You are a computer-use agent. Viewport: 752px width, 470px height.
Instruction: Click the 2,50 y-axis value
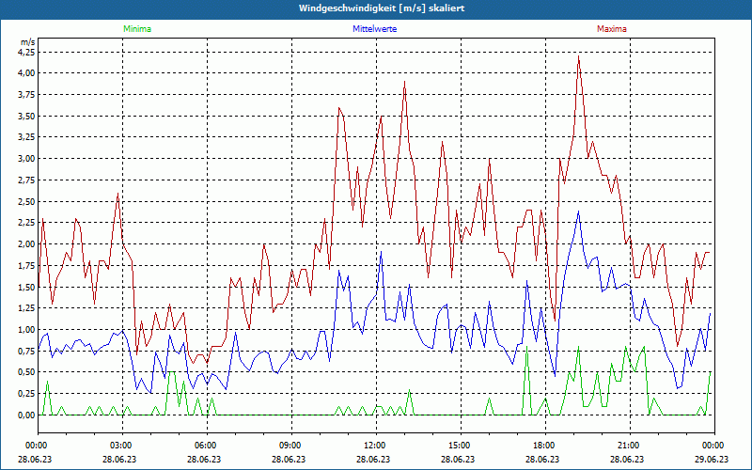[26, 201]
